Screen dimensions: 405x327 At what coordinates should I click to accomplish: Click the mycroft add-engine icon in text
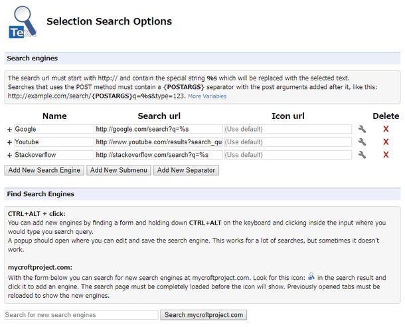point(311,276)
